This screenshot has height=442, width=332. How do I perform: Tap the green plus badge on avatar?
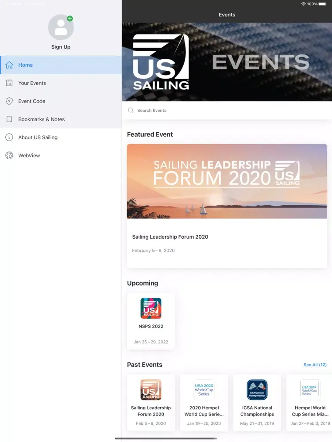coord(70,19)
